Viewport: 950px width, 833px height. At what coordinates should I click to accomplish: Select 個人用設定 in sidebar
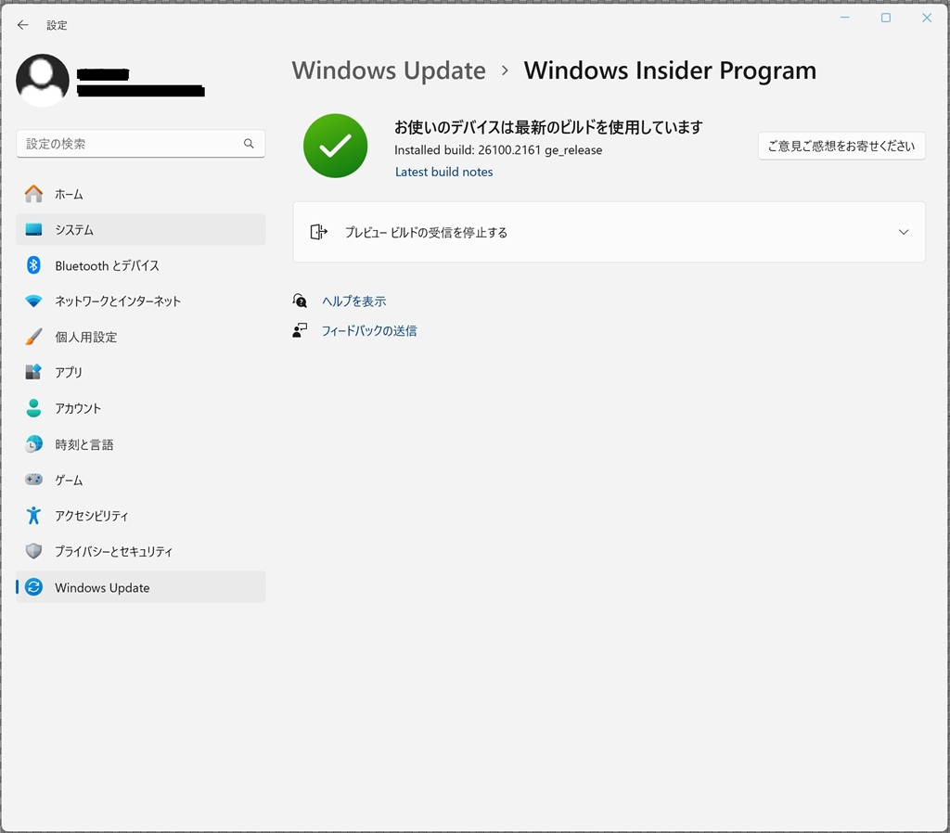coord(141,337)
